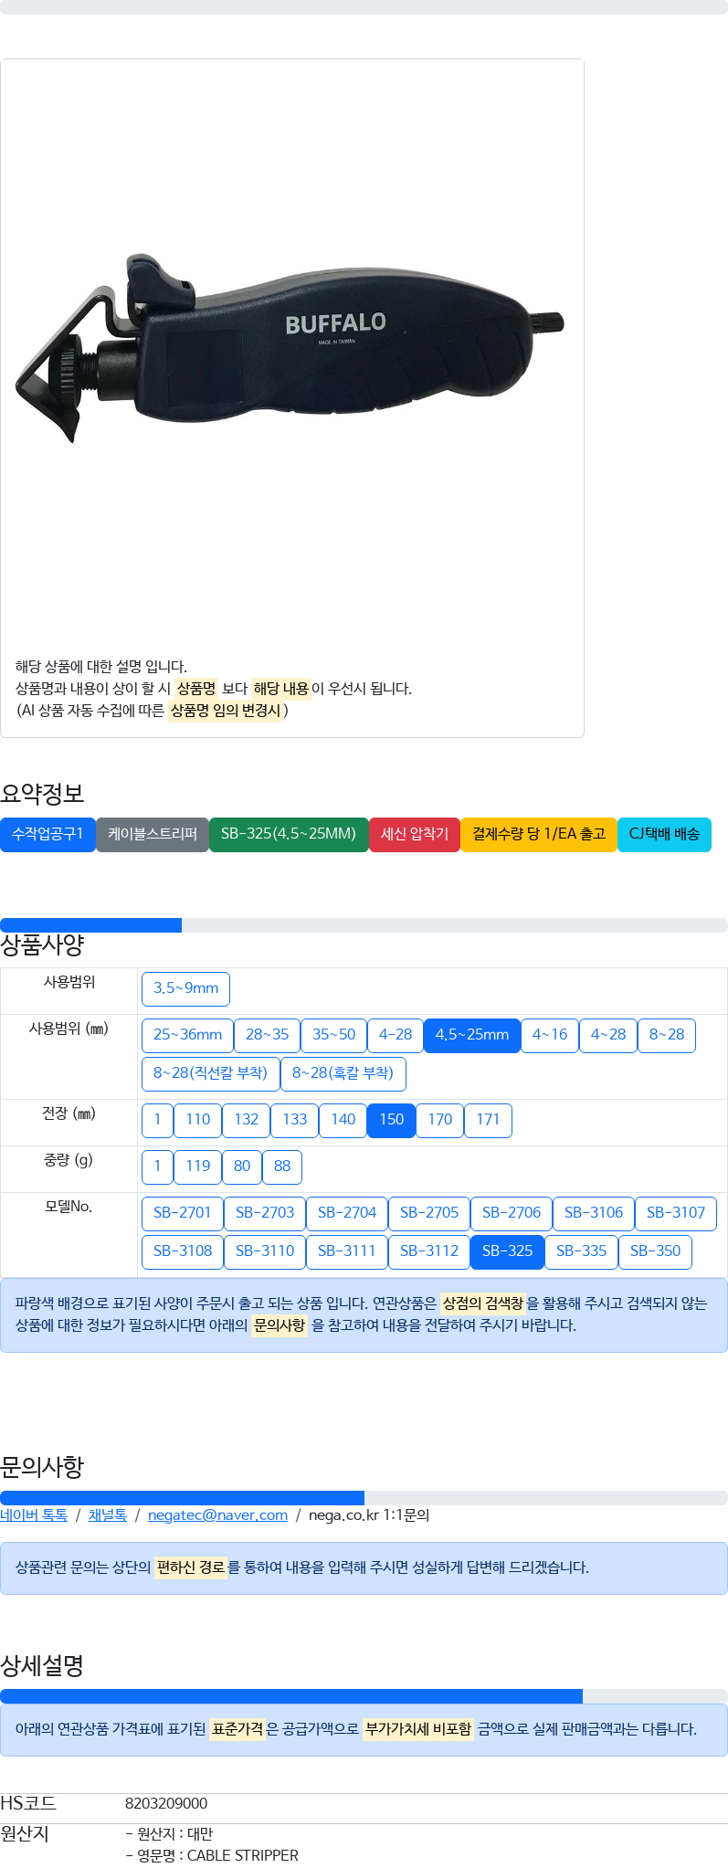This screenshot has width=728, height=1868.
Task: Click the HS code value 8203209000
Action: [x=166, y=1803]
